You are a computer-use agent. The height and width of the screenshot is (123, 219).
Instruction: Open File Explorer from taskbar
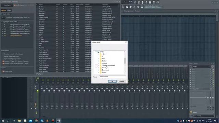coord(20,121)
